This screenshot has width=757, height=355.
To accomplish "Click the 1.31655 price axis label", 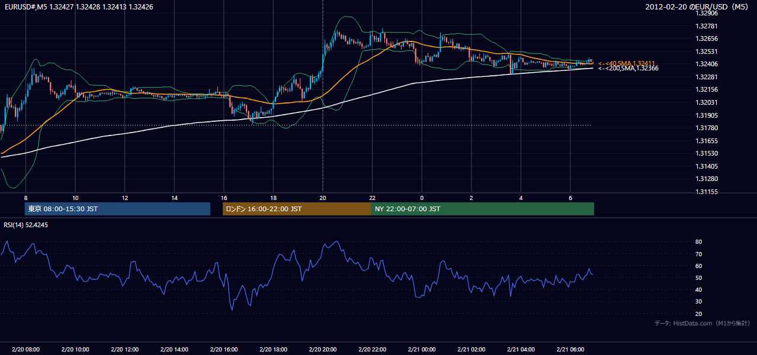I will [x=707, y=141].
